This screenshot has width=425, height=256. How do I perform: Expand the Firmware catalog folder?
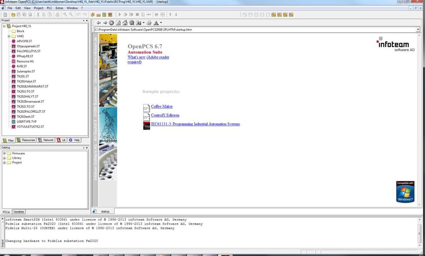tap(4, 153)
